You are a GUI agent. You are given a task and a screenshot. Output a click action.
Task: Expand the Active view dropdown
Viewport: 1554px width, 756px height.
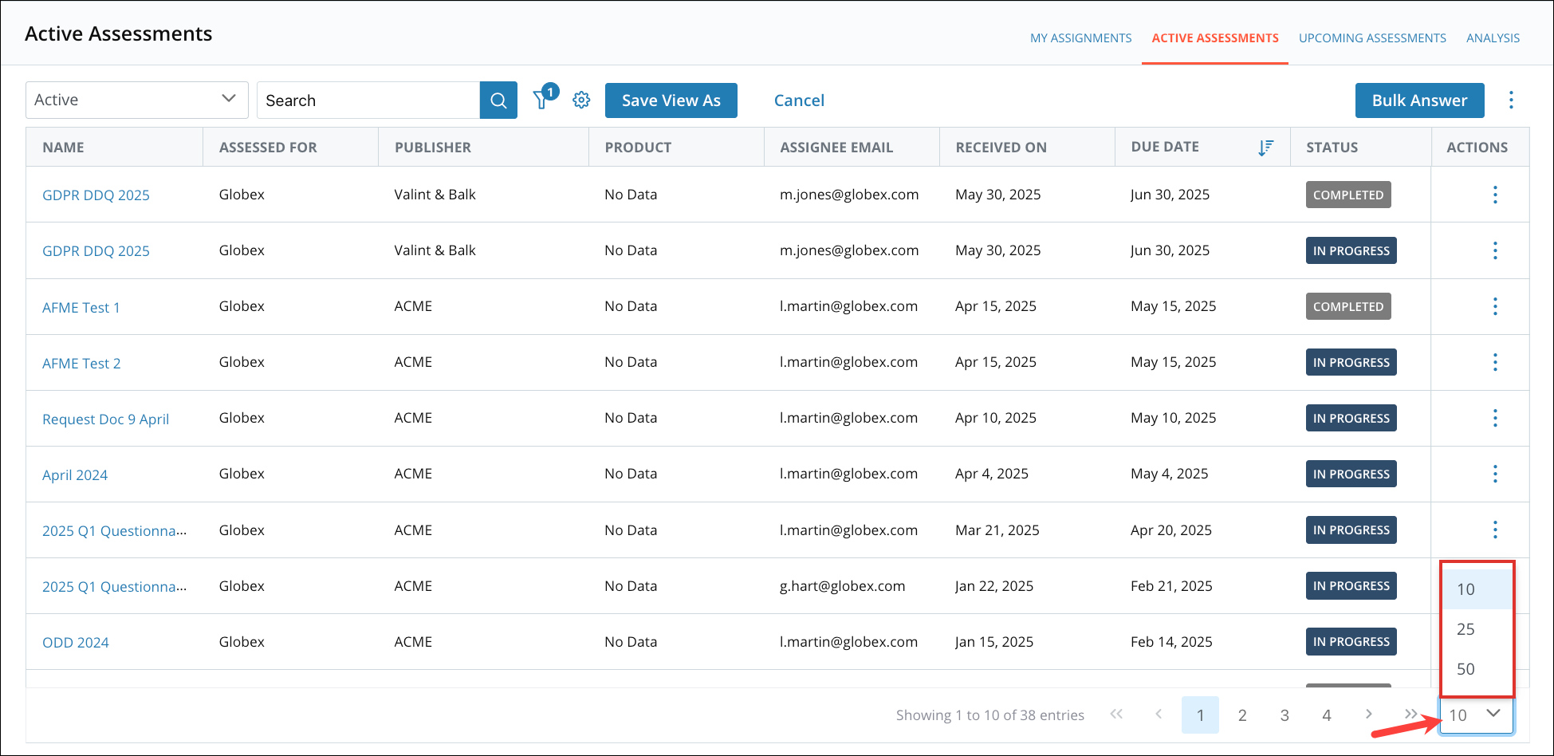pos(137,100)
